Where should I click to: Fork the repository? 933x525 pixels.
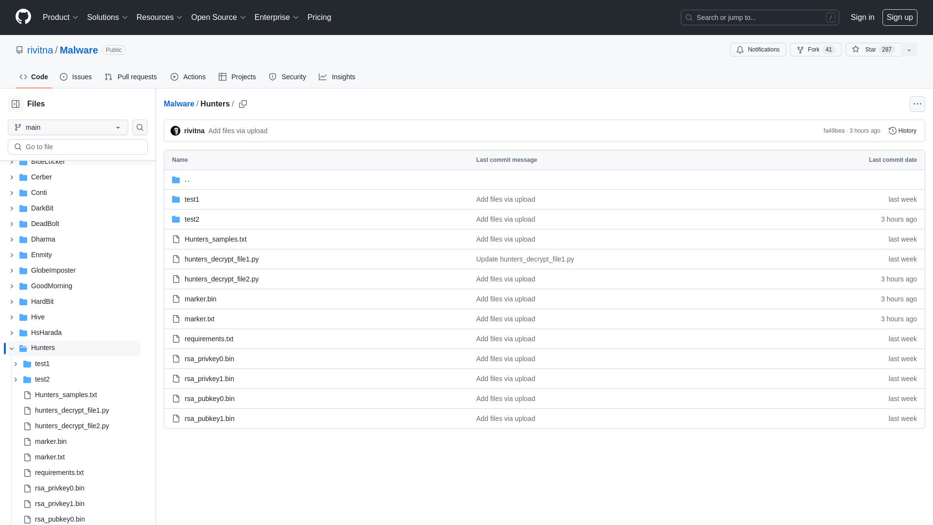pyautogui.click(x=815, y=50)
